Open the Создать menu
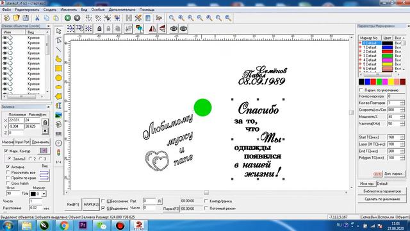Screen dimensions: 410x231 [50, 10]
